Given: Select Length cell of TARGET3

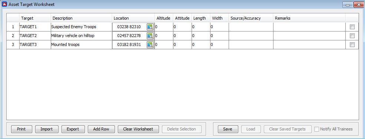Looking at the screenshot, I should tap(201, 45).
